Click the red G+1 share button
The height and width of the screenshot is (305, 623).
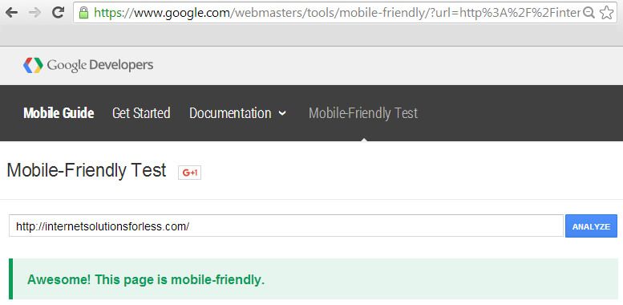point(189,173)
